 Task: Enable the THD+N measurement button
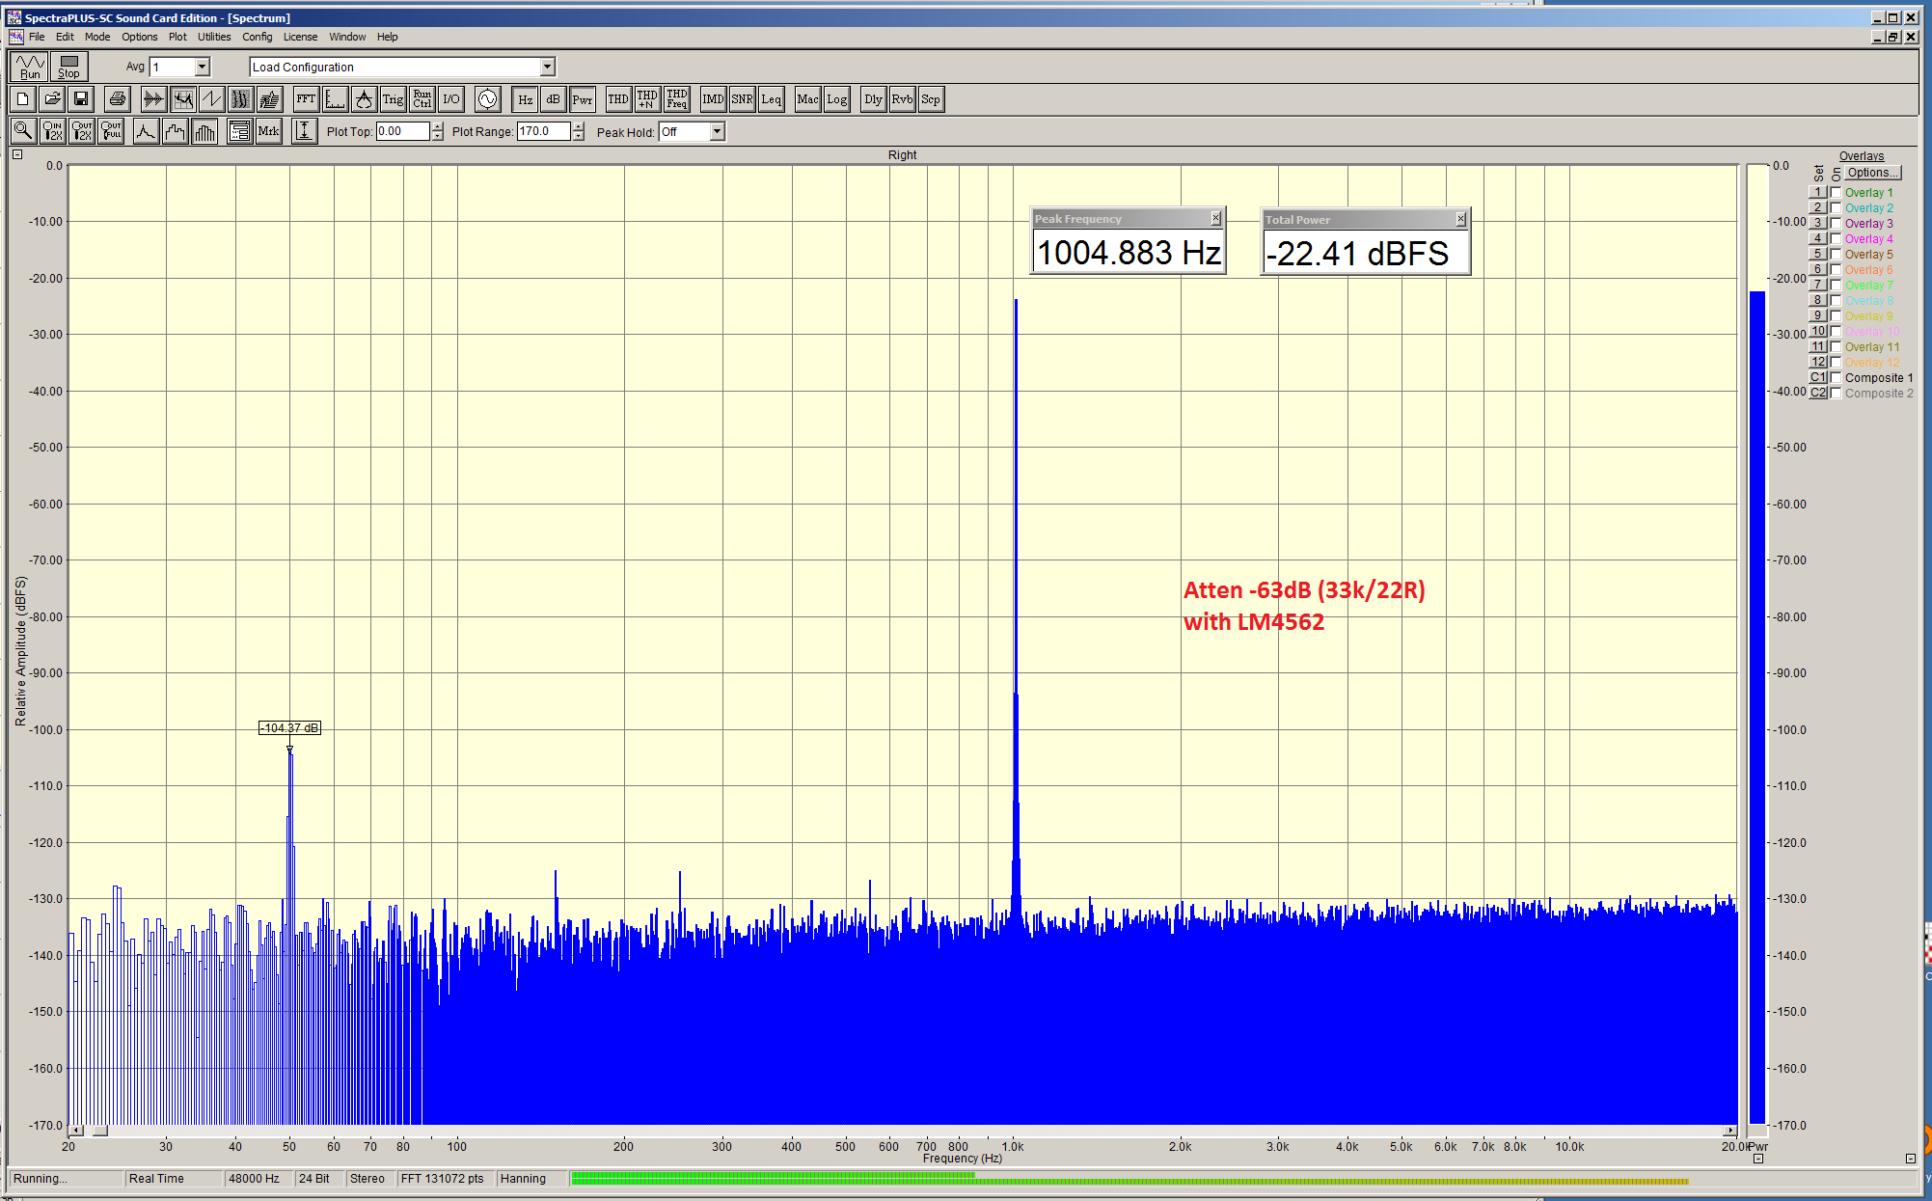tap(647, 99)
